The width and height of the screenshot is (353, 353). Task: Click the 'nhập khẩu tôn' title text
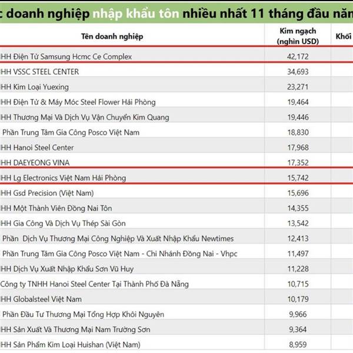[136, 14]
